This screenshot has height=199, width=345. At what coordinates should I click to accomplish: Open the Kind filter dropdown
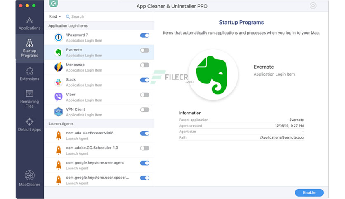55,16
